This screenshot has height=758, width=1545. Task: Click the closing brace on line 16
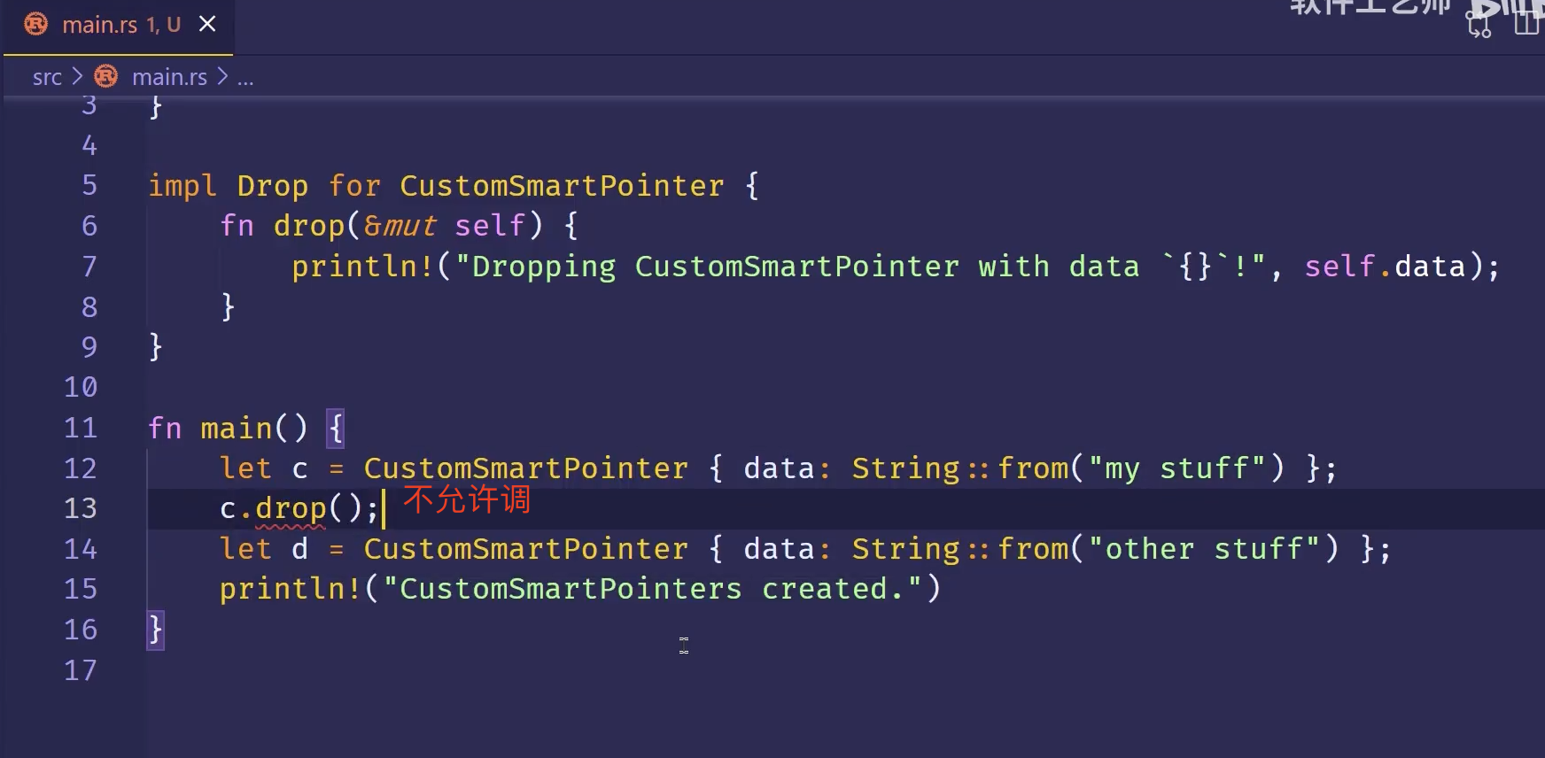tap(156, 630)
